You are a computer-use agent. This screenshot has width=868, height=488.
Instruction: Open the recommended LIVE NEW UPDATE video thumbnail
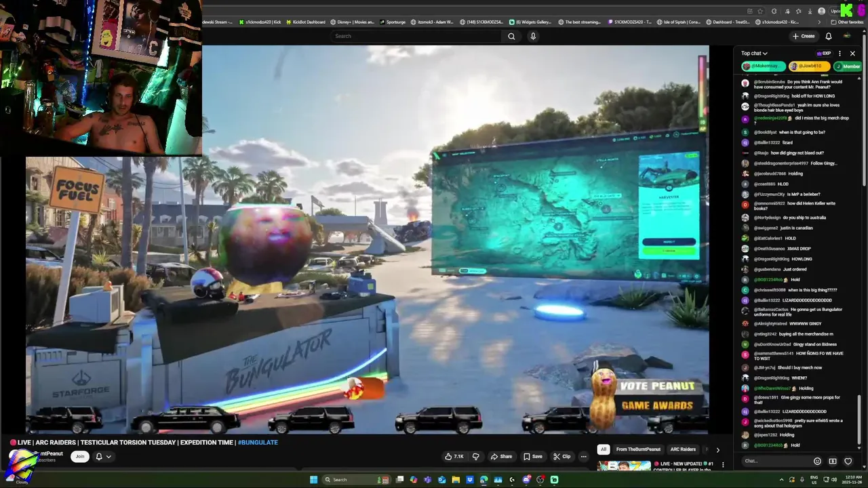tap(624, 466)
